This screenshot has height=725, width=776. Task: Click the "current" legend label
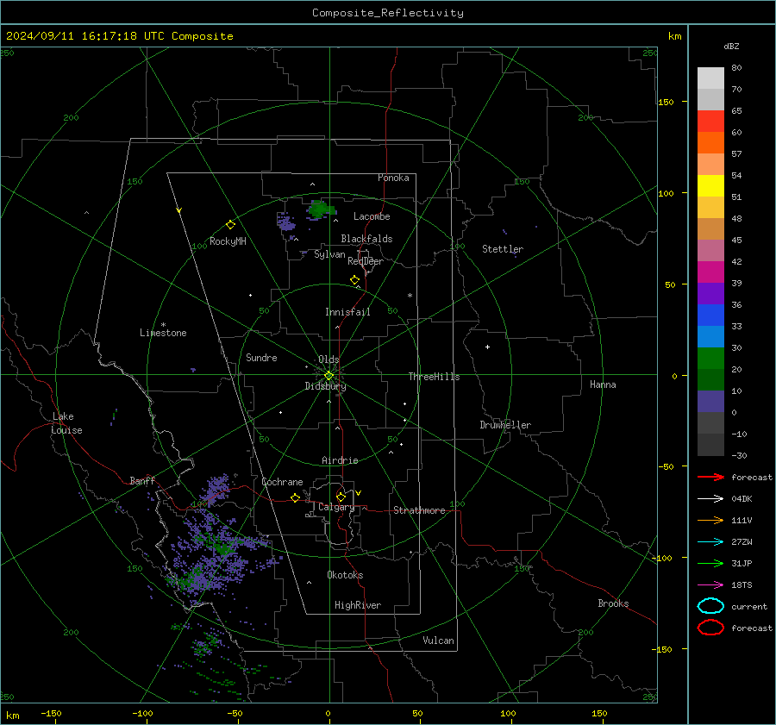coord(749,606)
